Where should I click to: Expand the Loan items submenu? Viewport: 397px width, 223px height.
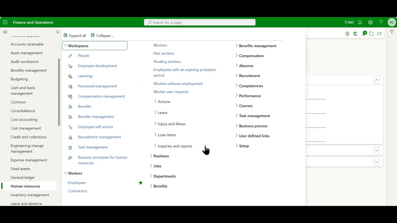[155, 135]
